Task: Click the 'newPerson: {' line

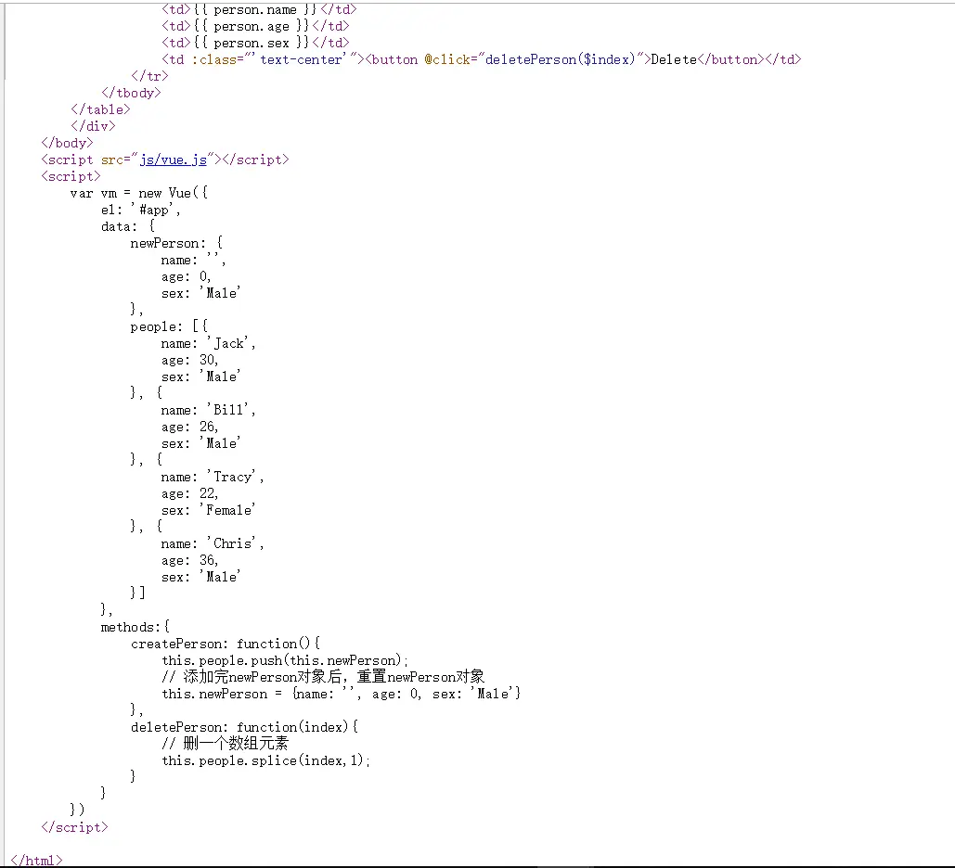Action: click(176, 243)
